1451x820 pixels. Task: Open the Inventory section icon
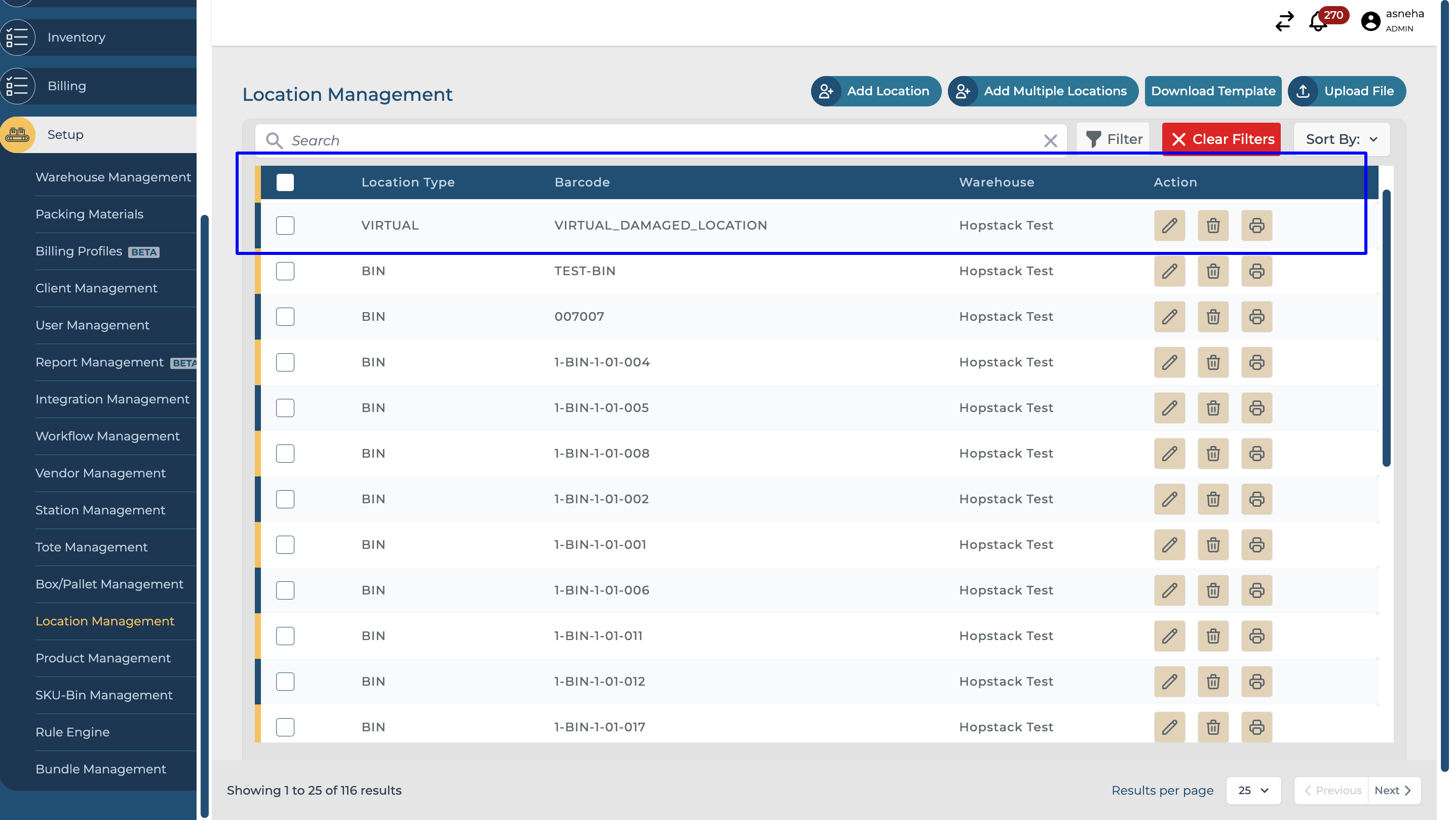pyautogui.click(x=17, y=37)
